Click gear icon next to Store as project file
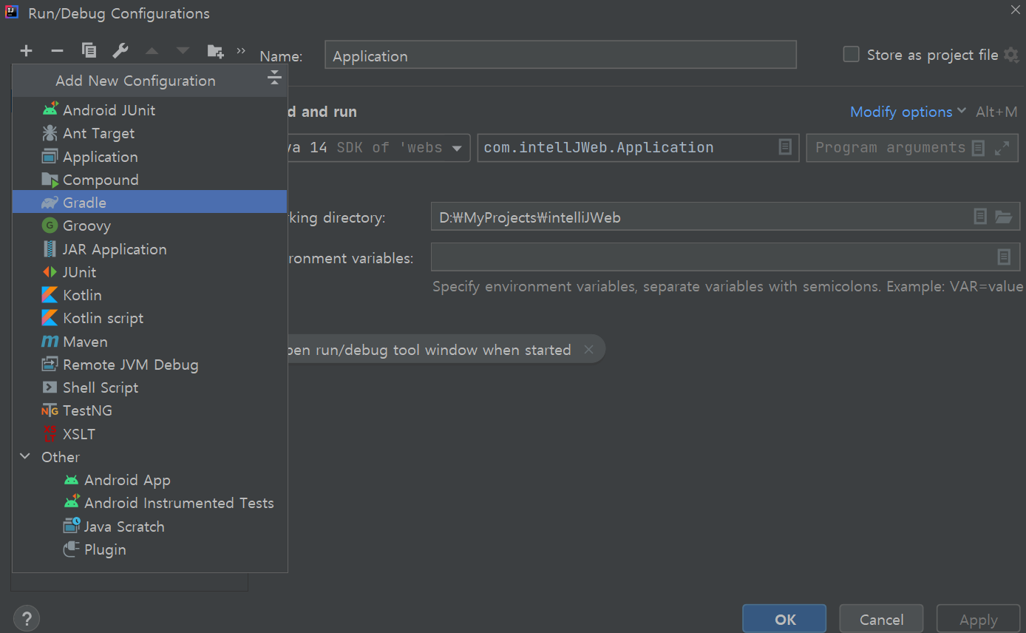The image size is (1026, 633). pos(1011,55)
